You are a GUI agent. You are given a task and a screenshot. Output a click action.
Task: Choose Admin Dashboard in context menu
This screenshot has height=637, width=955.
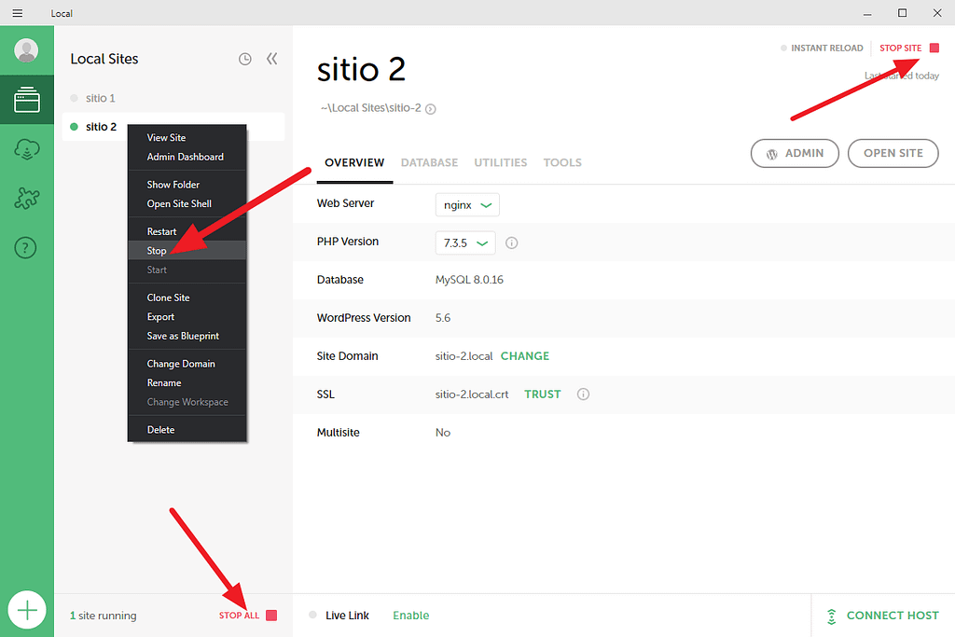187,157
